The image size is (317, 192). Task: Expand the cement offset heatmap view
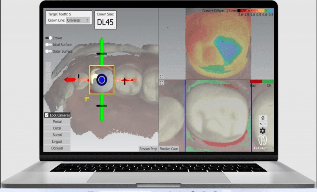click(162, 76)
